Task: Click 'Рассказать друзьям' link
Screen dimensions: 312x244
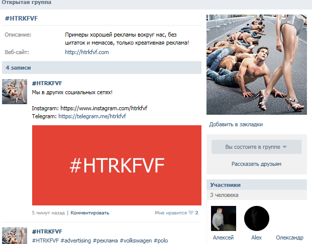Action: [256, 164]
